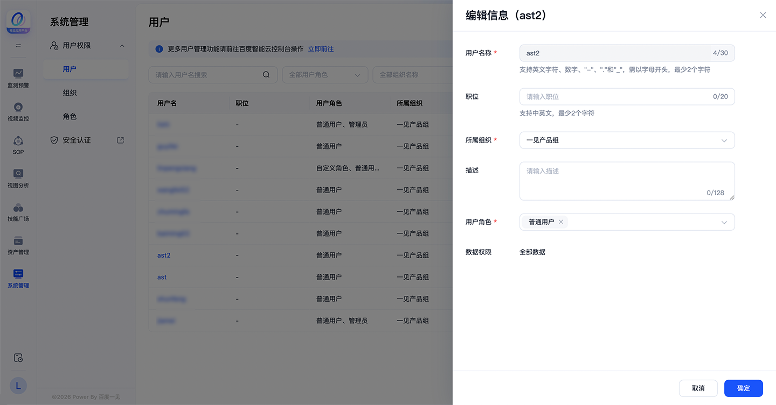The height and width of the screenshot is (405, 776).
Task: Click the 职位 column header
Action: pyautogui.click(x=242, y=103)
